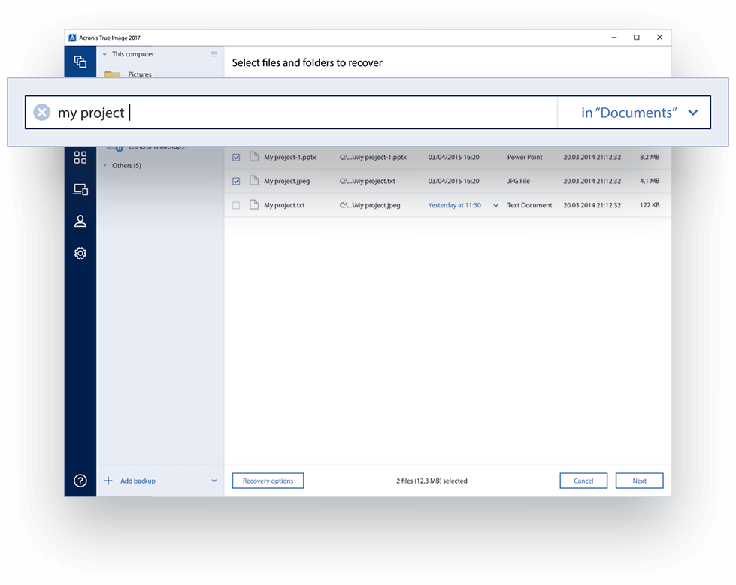Screen dimensions: 736x585
Task: Open the Backup section icon in sidebar
Action: click(80, 62)
